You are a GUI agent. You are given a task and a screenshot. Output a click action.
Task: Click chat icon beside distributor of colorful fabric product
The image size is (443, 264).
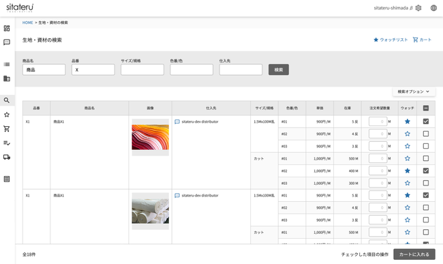[177, 122]
